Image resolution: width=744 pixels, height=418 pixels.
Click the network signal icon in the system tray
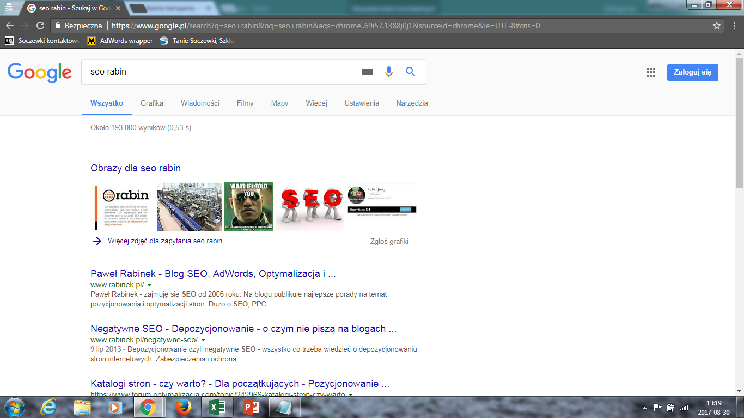tap(684, 407)
